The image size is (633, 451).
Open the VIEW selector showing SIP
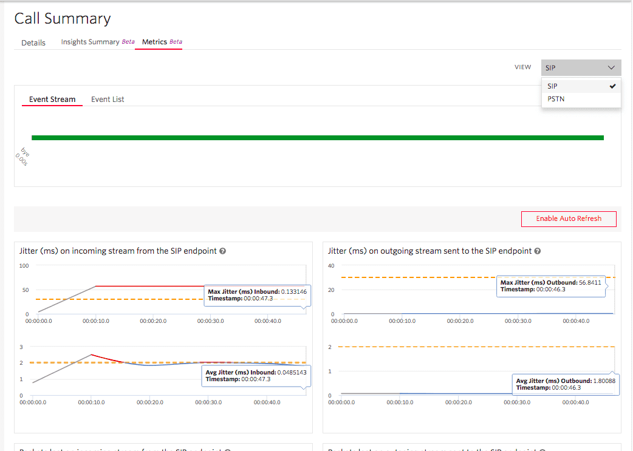(580, 68)
